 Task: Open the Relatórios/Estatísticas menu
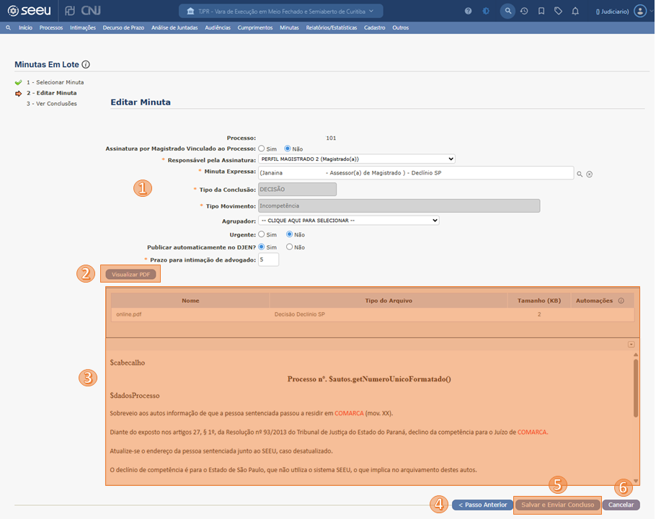click(332, 27)
